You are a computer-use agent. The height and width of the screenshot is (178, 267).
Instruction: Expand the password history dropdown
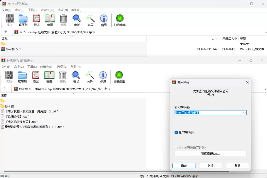tap(244, 113)
